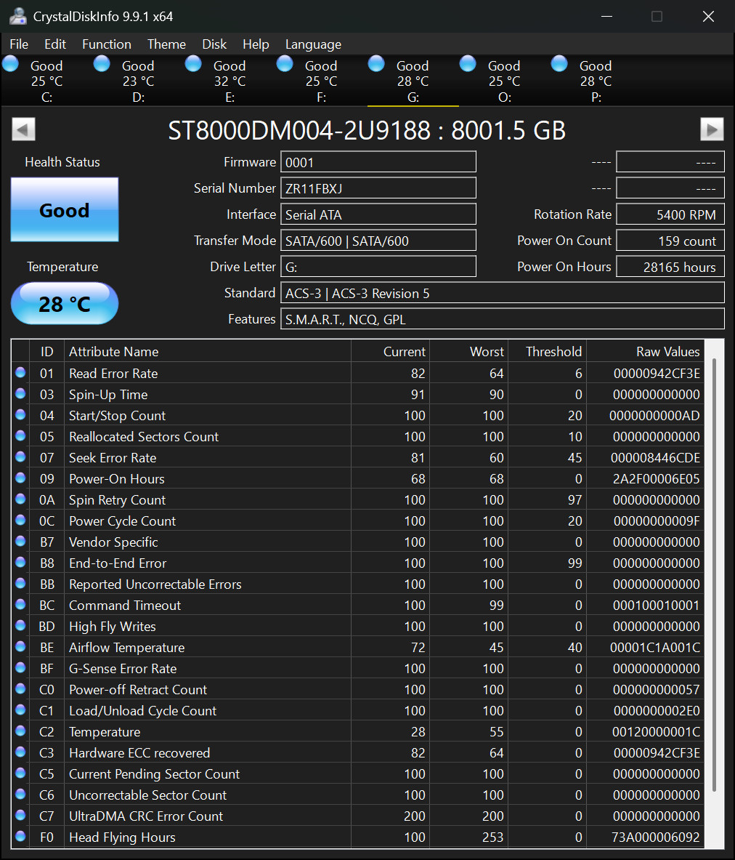Click the D: drive temperature 23 °C label
This screenshot has width=735, height=860.
pyautogui.click(x=138, y=81)
